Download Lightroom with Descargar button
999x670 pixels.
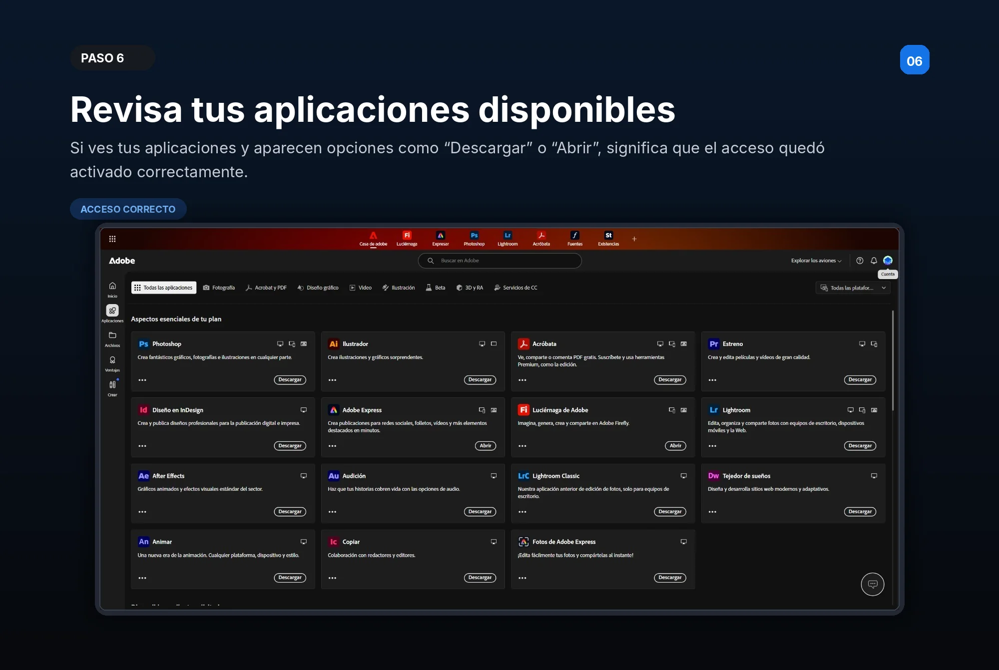860,446
